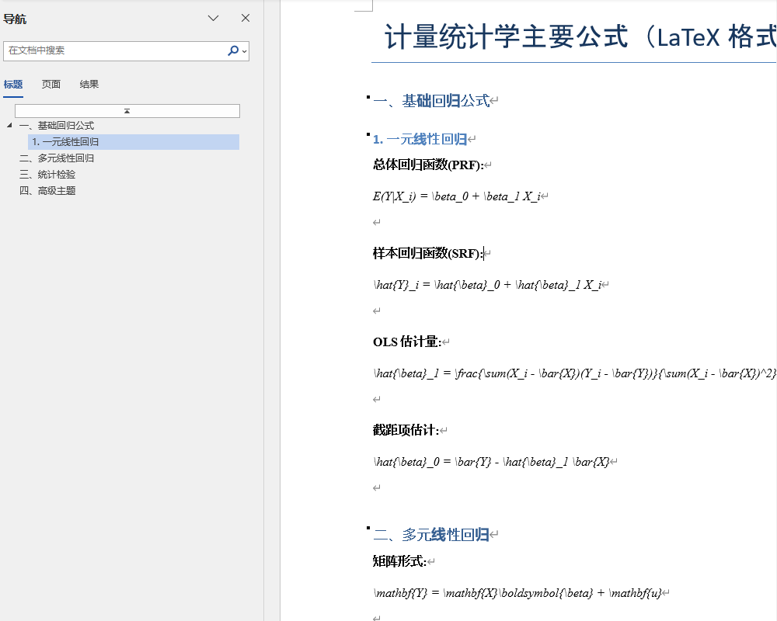The width and height of the screenshot is (777, 621).
Task: Click collapse marker beside 1. 一元线性回归 document heading
Action: 368,134
